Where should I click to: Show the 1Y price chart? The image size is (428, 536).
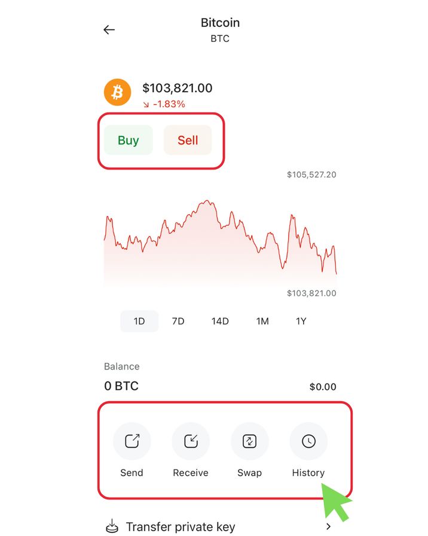pos(301,321)
